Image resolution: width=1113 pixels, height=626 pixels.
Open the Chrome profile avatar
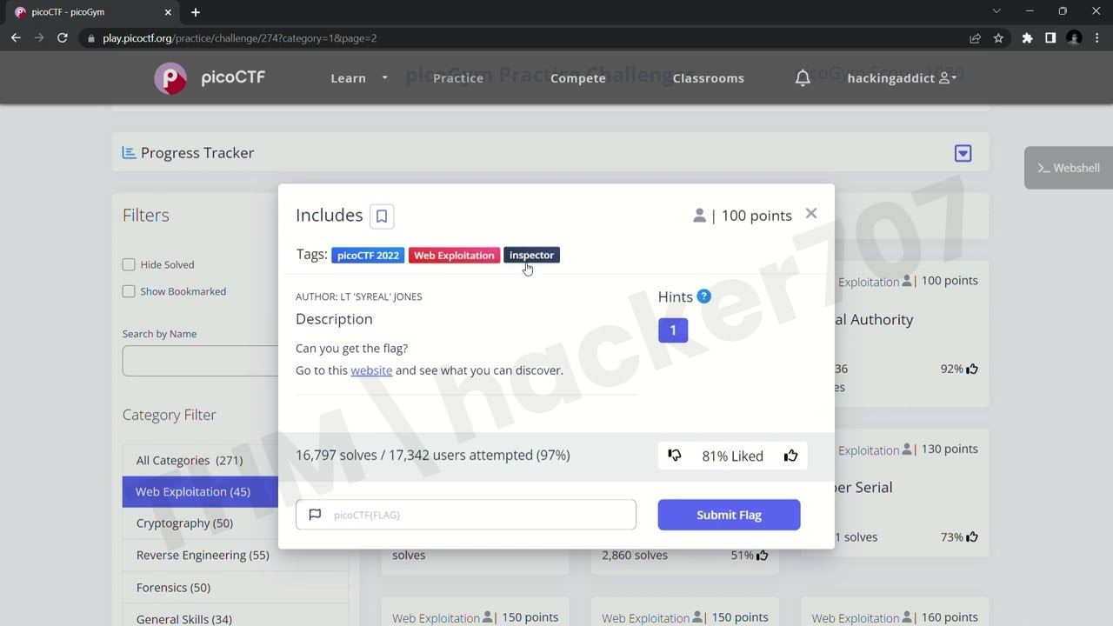coord(1074,38)
